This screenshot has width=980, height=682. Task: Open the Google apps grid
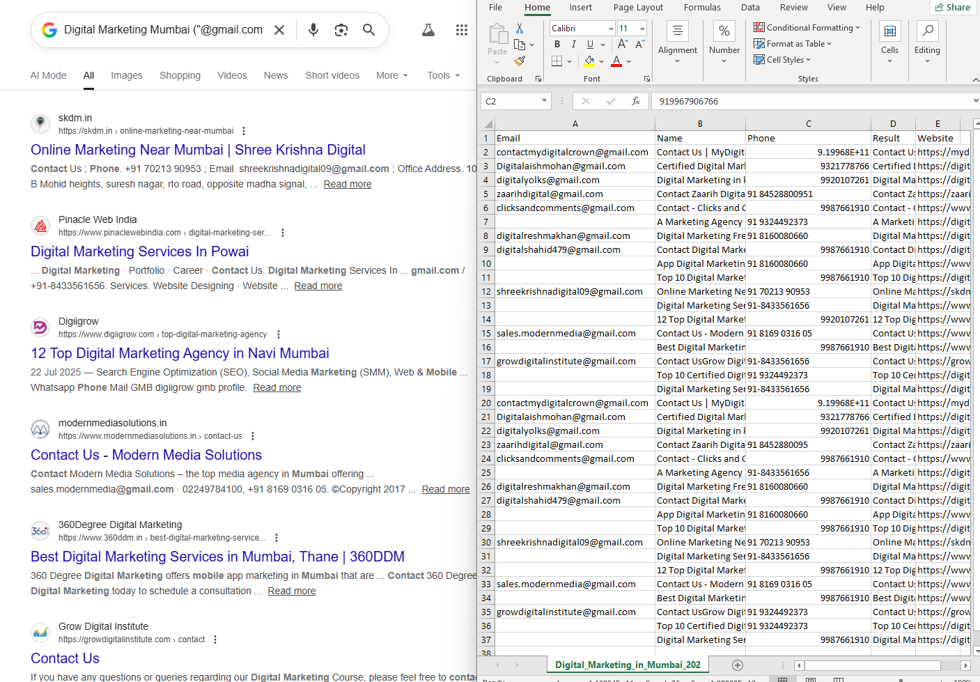click(461, 30)
